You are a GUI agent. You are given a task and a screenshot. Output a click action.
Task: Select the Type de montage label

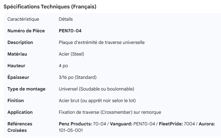[26, 89]
